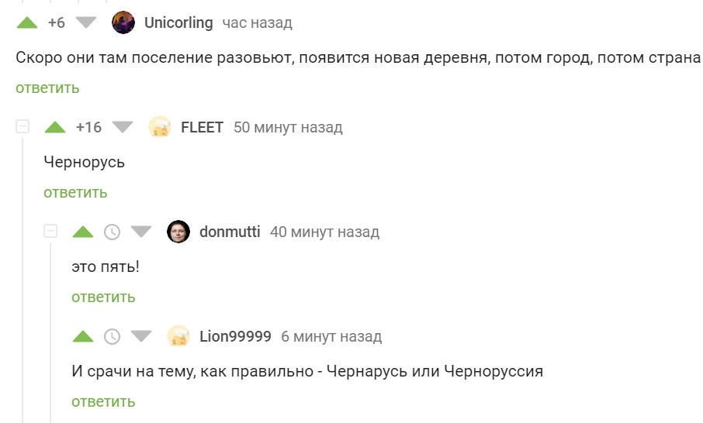Upvote donmutti's comment
703x423 pixels.
tap(83, 232)
